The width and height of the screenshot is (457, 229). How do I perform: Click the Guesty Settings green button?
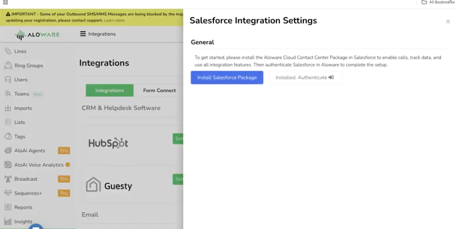point(178,179)
